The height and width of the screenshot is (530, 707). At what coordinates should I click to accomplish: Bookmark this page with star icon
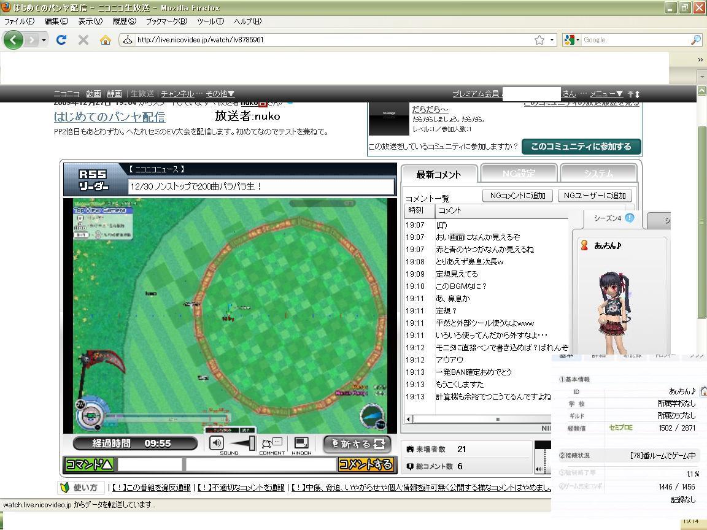539,40
